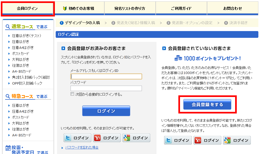Log in with Twitter in the member login section
Image resolution: width=260 pixels, height=154 pixels.
pyautogui.click(x=77, y=138)
